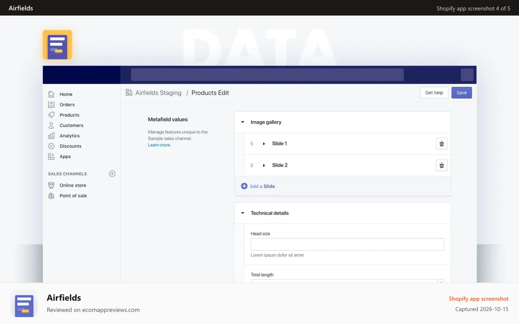This screenshot has height=324, width=519.
Task: Click the Point of sale bag icon
Action: [51, 196]
